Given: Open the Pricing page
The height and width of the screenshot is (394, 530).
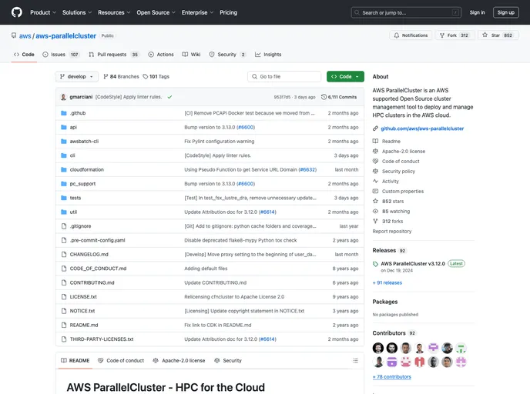Looking at the screenshot, I should [x=229, y=12].
